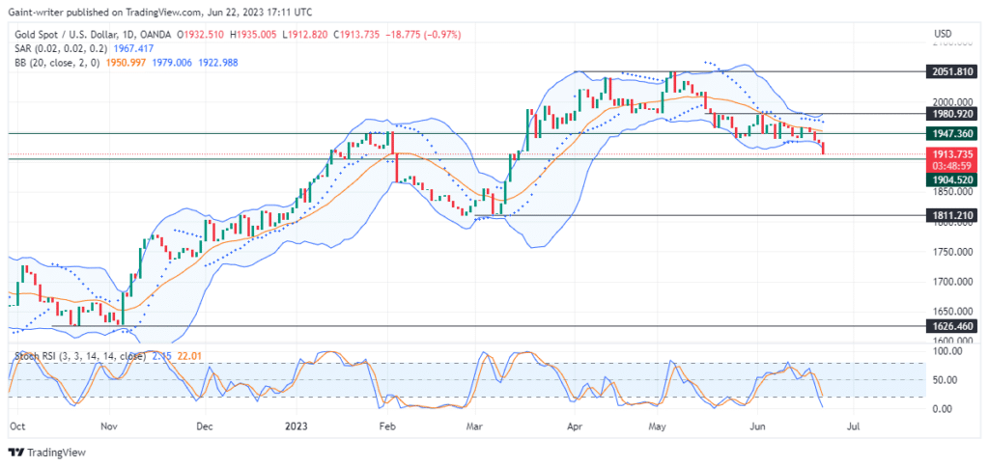Viewport: 989px width, 467px height.
Task: Click the low value L1912.820
Action: 305,35
